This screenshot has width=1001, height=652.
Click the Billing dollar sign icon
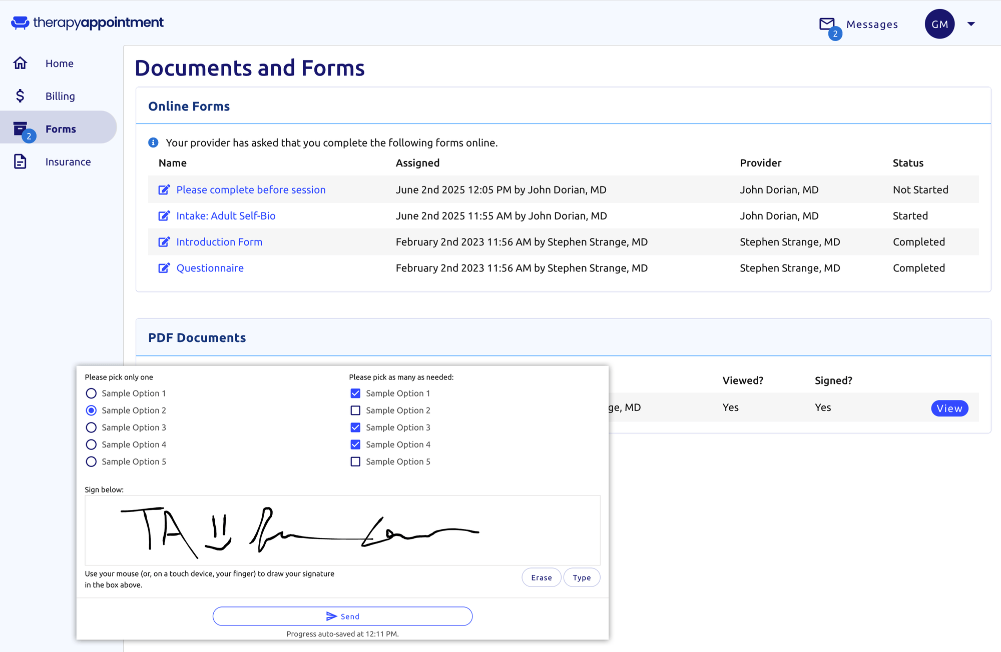[x=20, y=95]
